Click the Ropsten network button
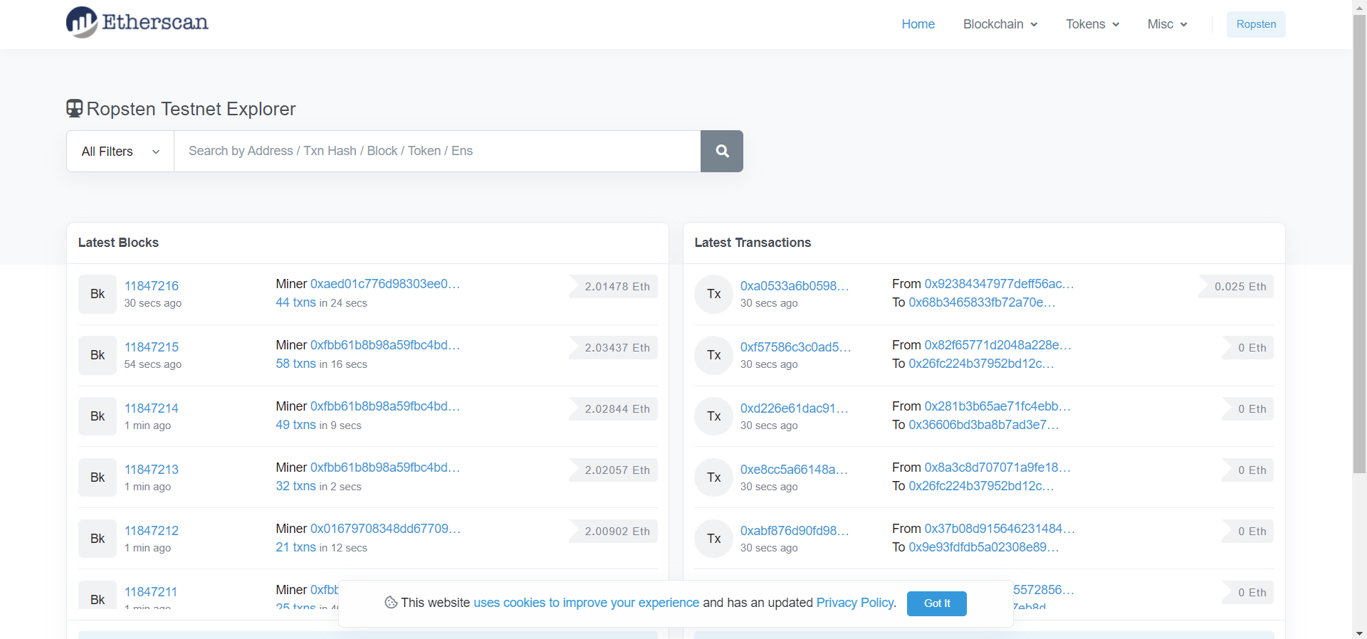 point(1256,24)
